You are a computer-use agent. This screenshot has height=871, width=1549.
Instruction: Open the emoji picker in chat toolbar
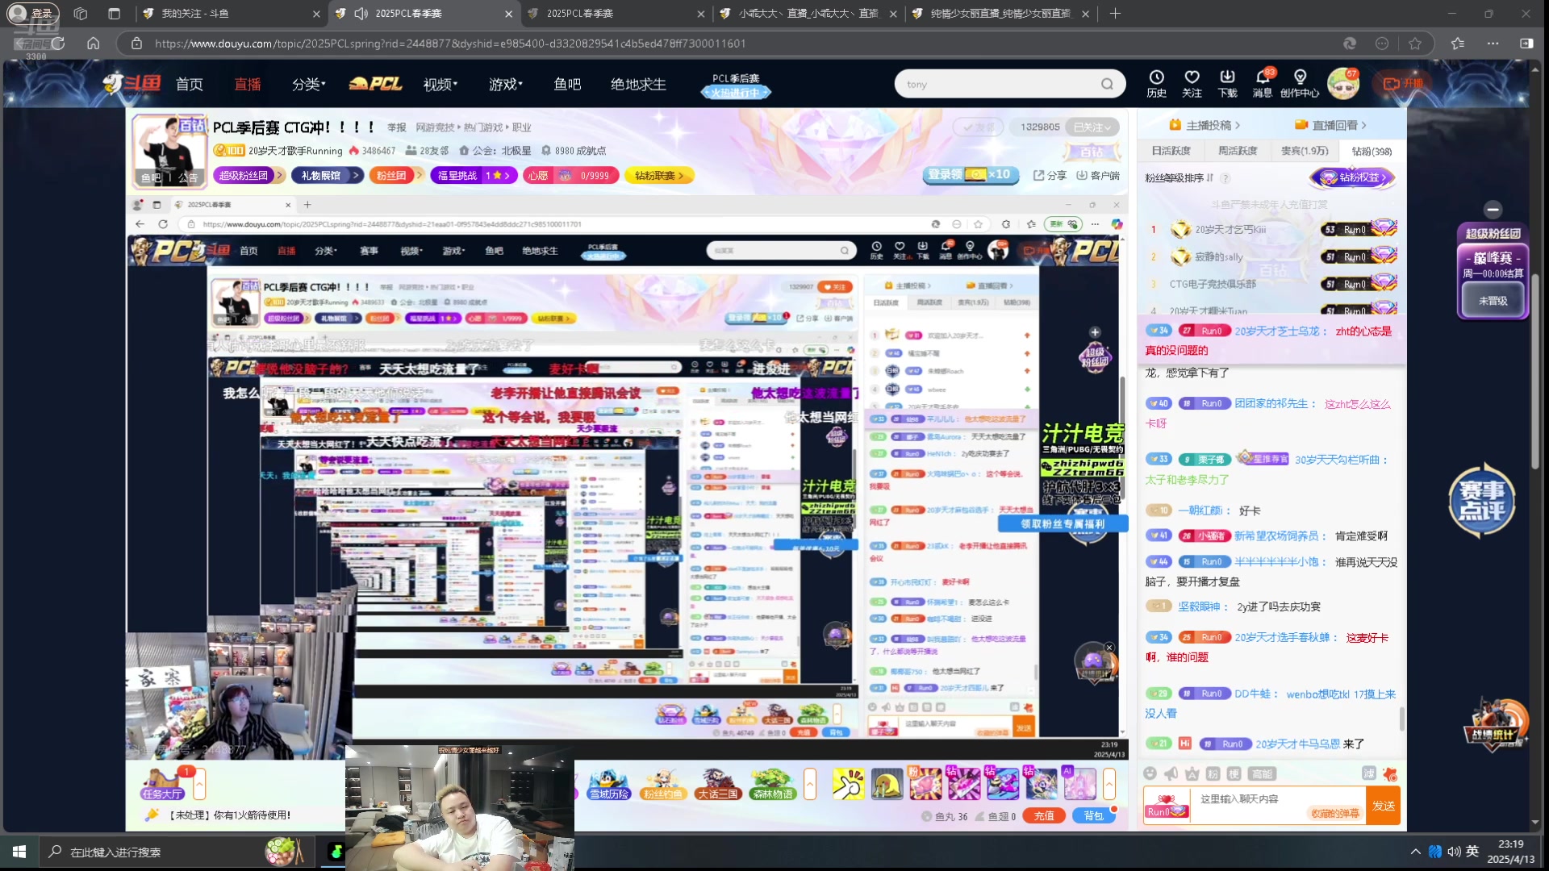click(x=1150, y=773)
